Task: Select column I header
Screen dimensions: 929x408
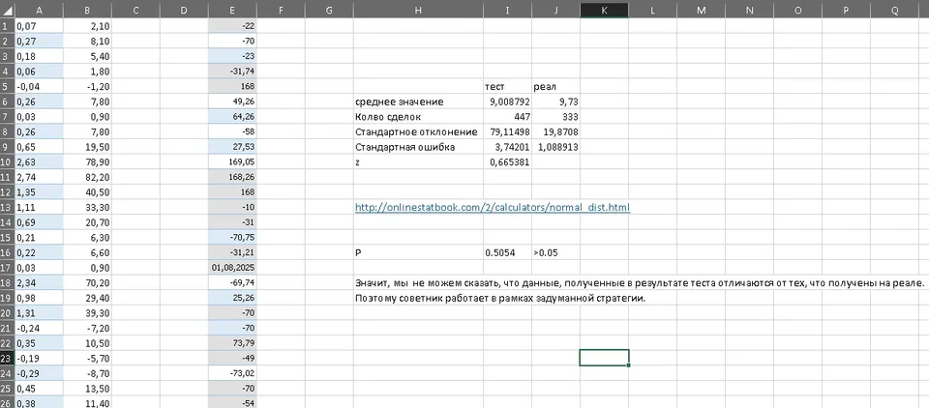Action: tap(508, 10)
